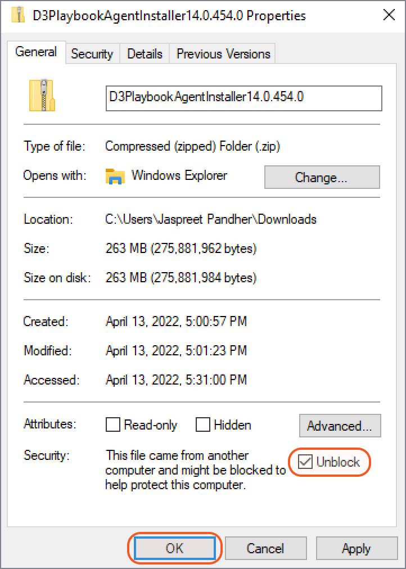Open the Security tab

point(92,54)
